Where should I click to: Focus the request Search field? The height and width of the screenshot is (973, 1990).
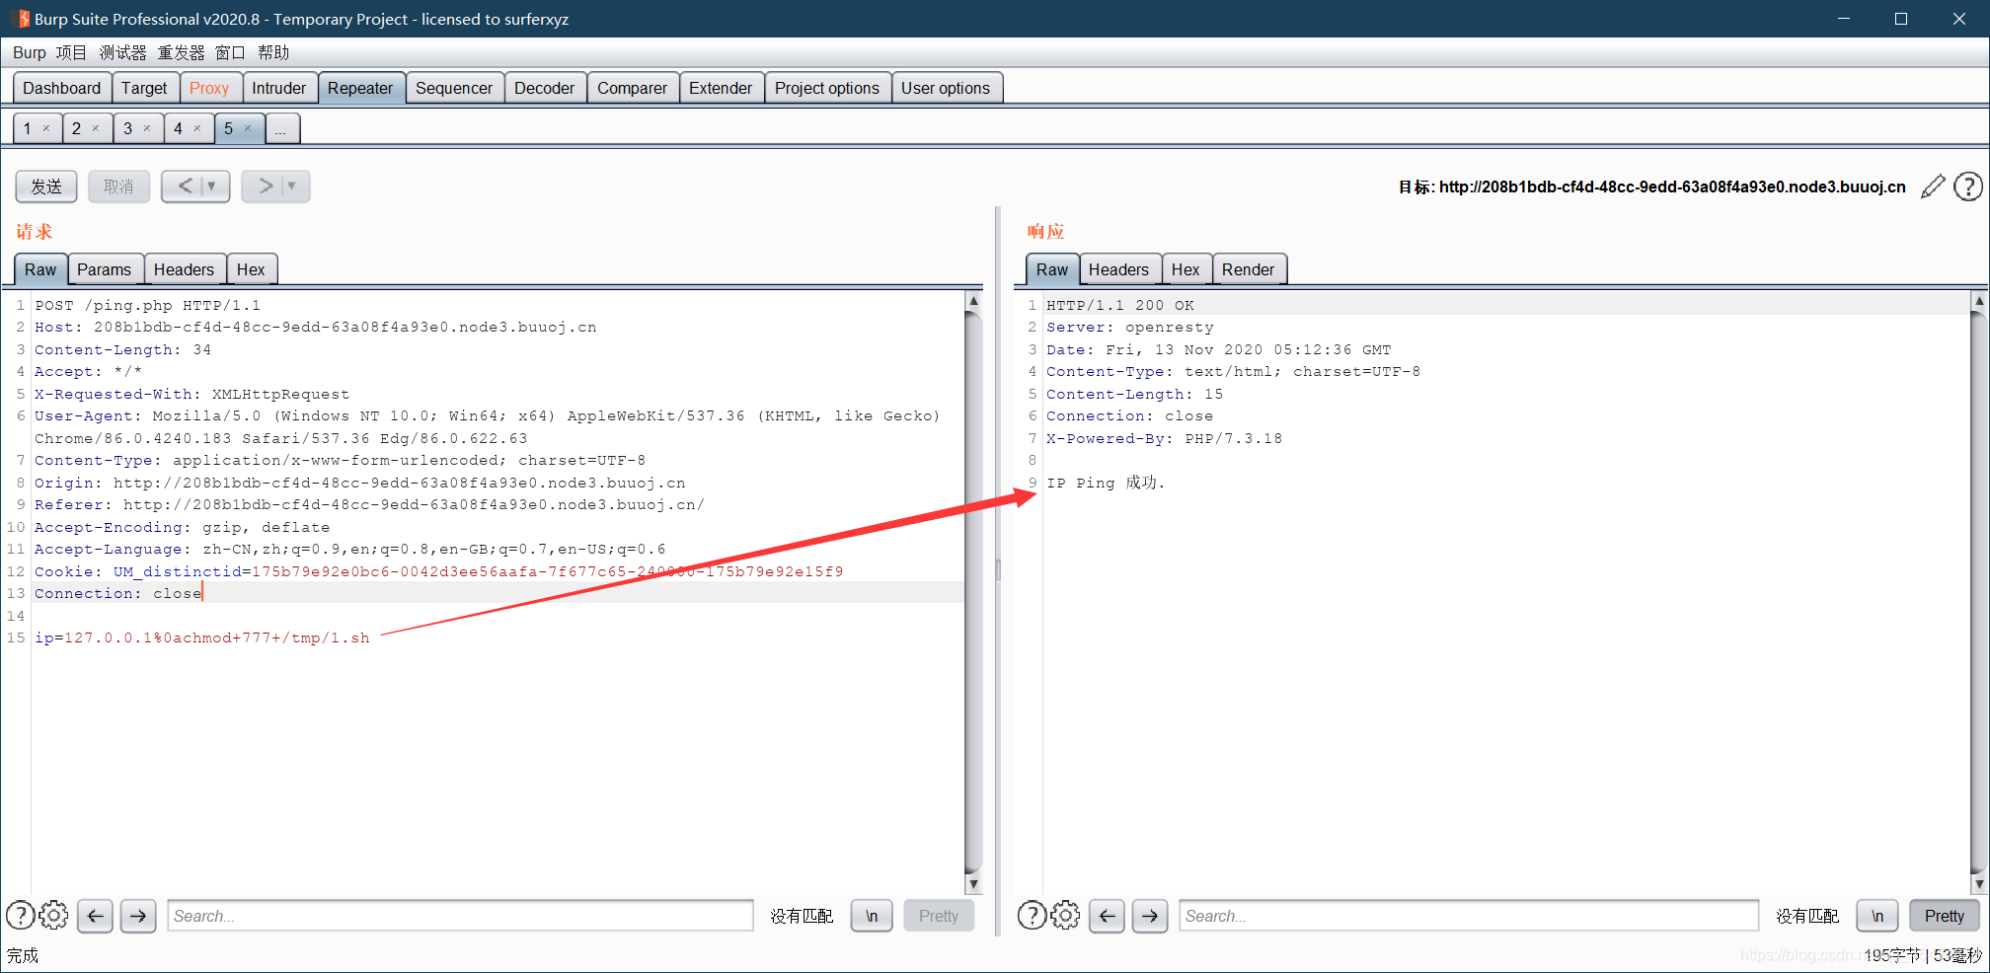tap(460, 916)
